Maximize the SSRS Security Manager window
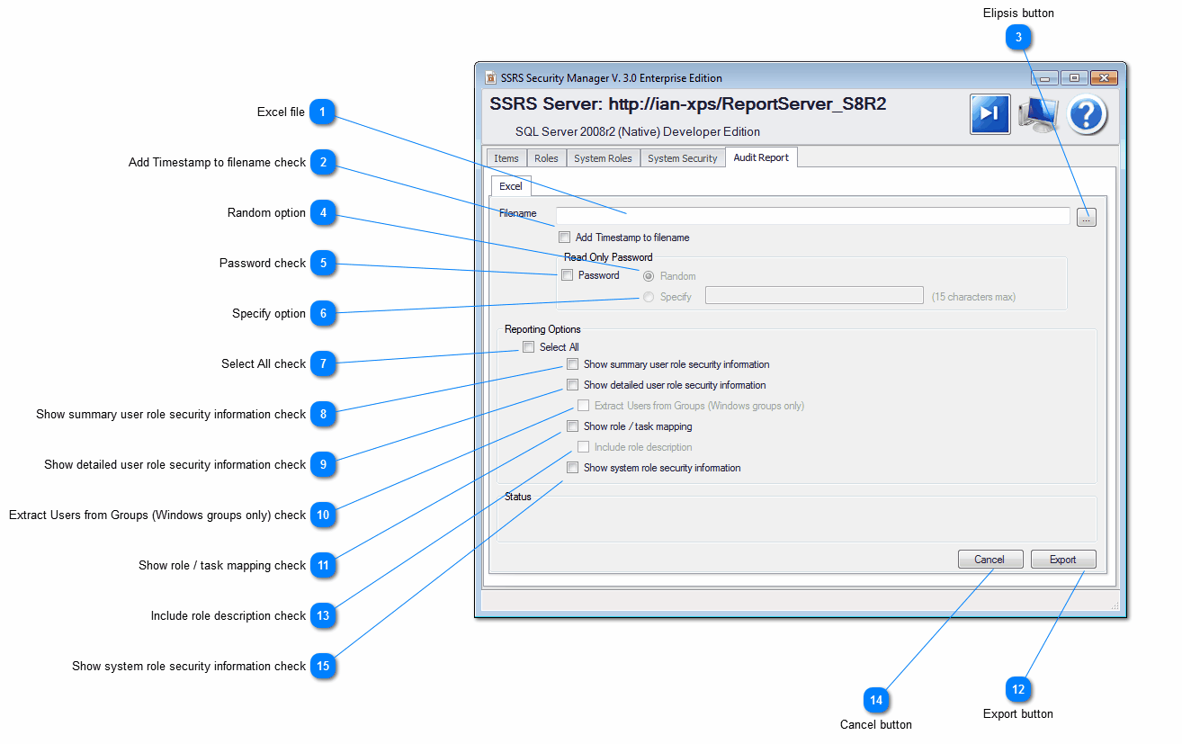 (x=1074, y=78)
